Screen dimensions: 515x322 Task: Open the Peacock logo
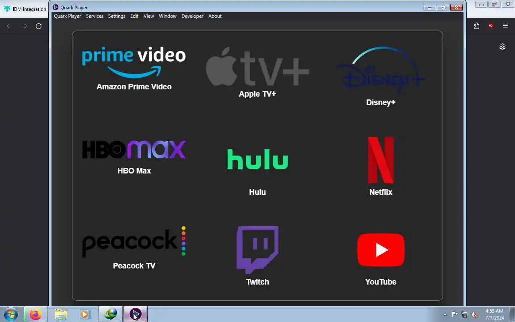(x=134, y=242)
